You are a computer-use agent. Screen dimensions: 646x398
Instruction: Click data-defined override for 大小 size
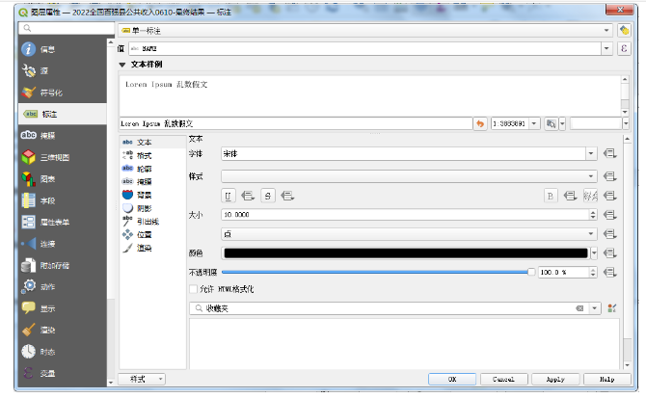[x=609, y=215]
